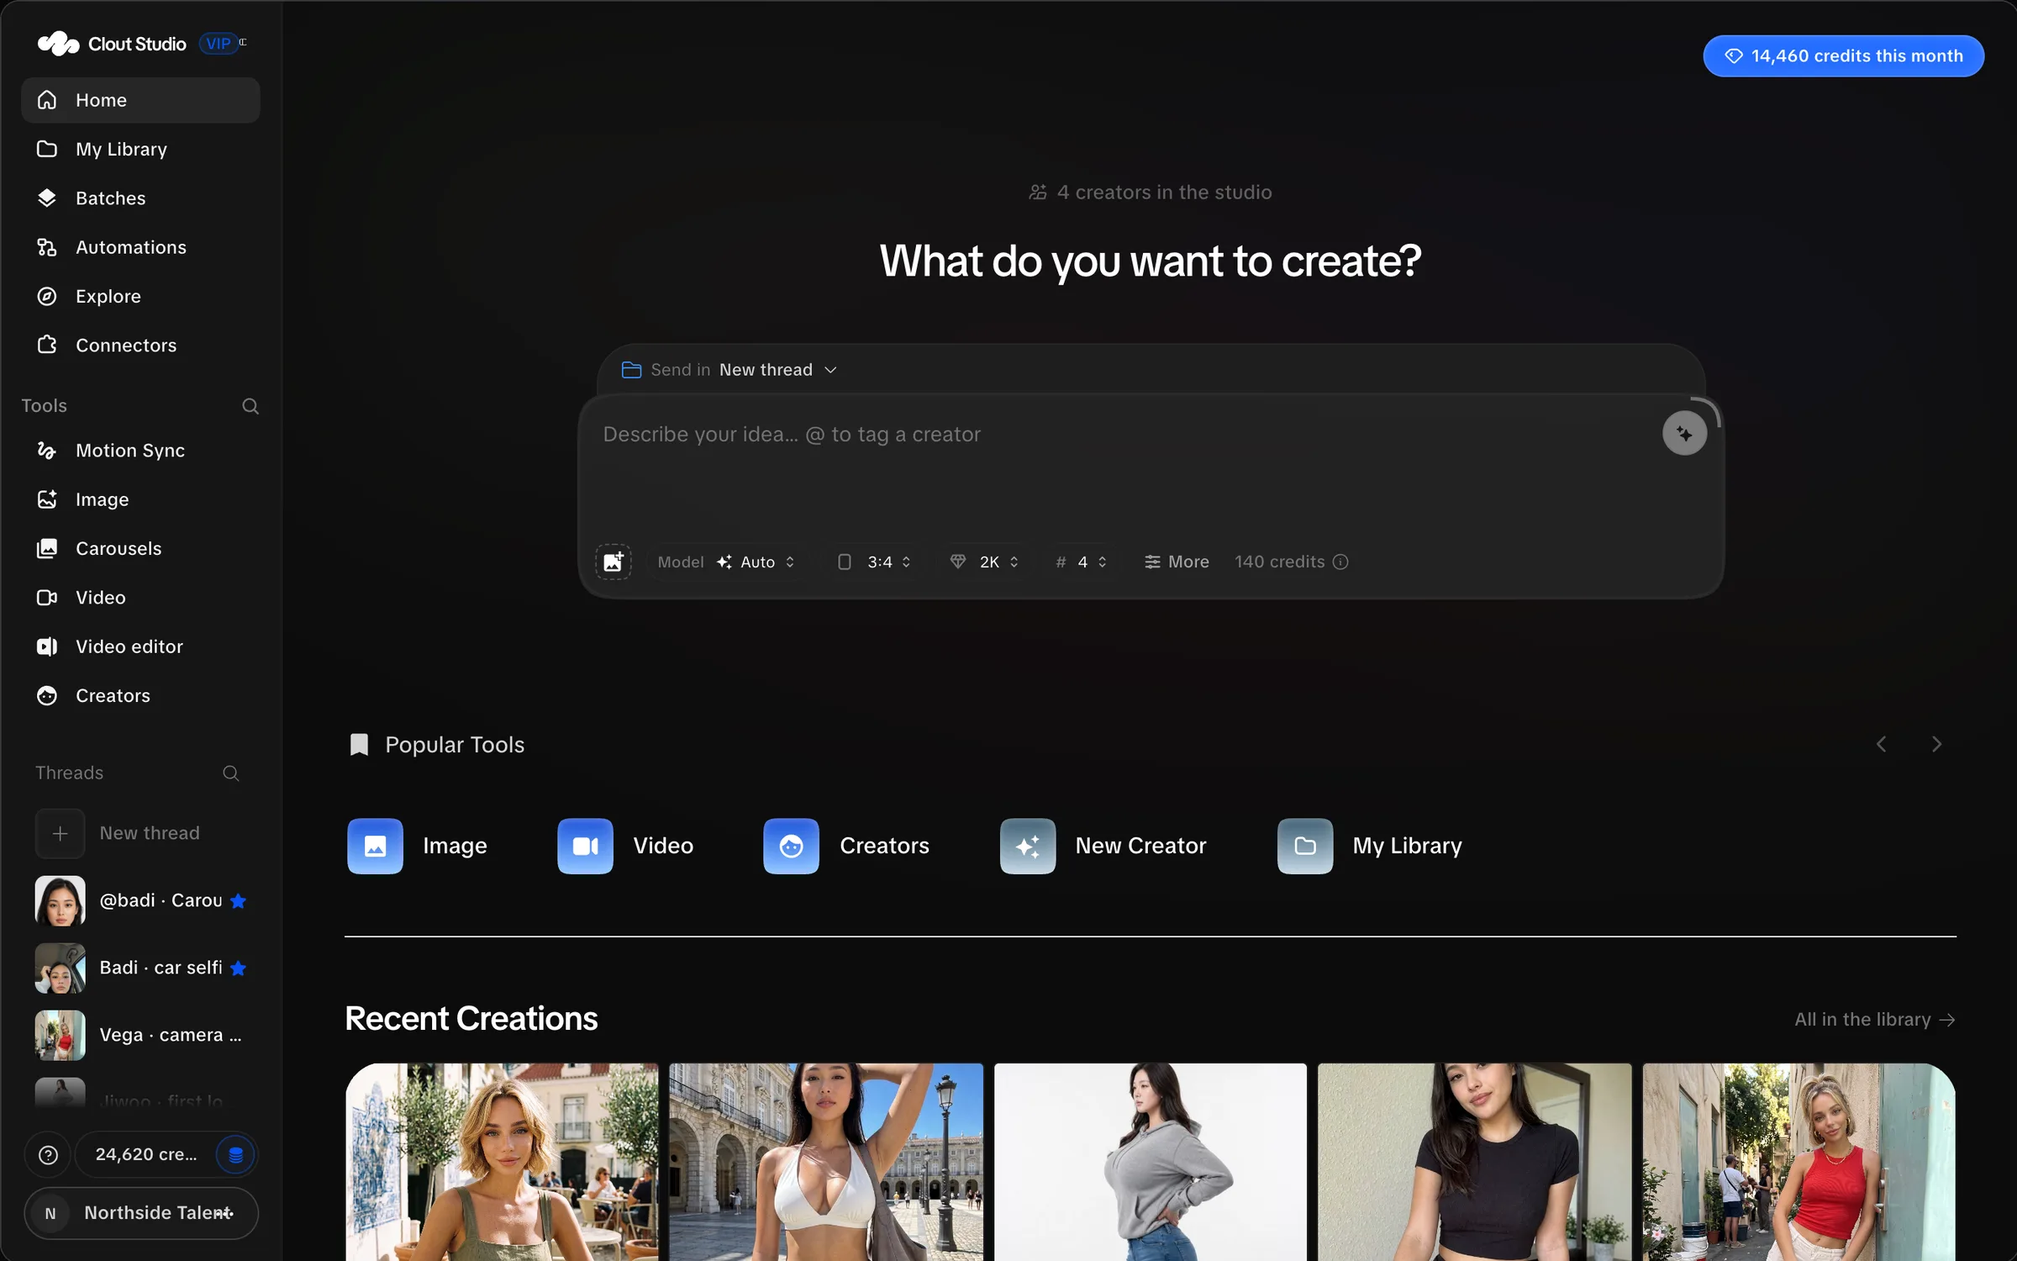Click the Video editor icon

[47, 646]
